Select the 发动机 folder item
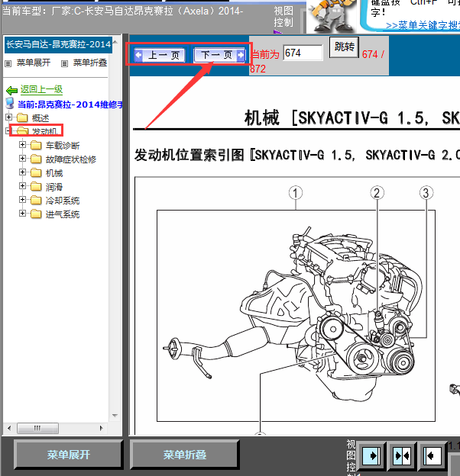Screen dimensions: 460x476 point(44,131)
